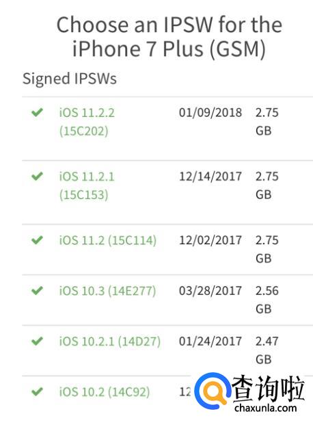Image resolution: width=313 pixels, height=429 pixels.
Task: Click the green checkmark beside iOS 11.2.2
Action: click(x=37, y=112)
